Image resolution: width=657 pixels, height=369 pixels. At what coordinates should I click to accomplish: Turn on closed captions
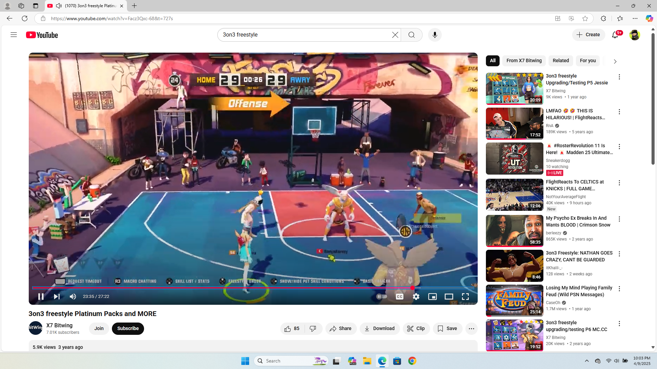coord(399,297)
